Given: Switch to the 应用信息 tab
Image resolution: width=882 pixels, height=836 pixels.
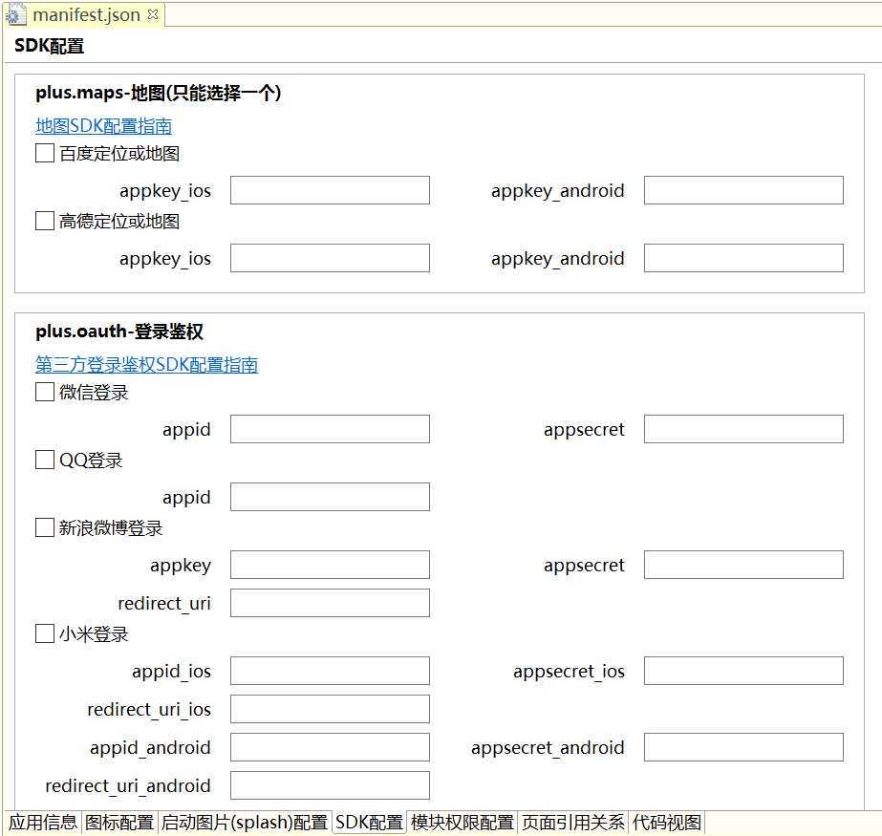Looking at the screenshot, I should pyautogui.click(x=43, y=823).
